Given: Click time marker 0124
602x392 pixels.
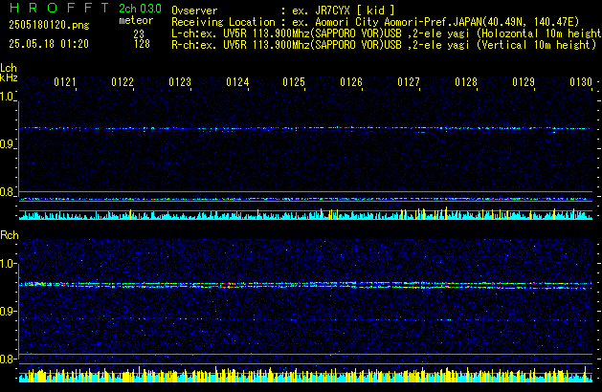Looking at the screenshot, I should [x=237, y=82].
